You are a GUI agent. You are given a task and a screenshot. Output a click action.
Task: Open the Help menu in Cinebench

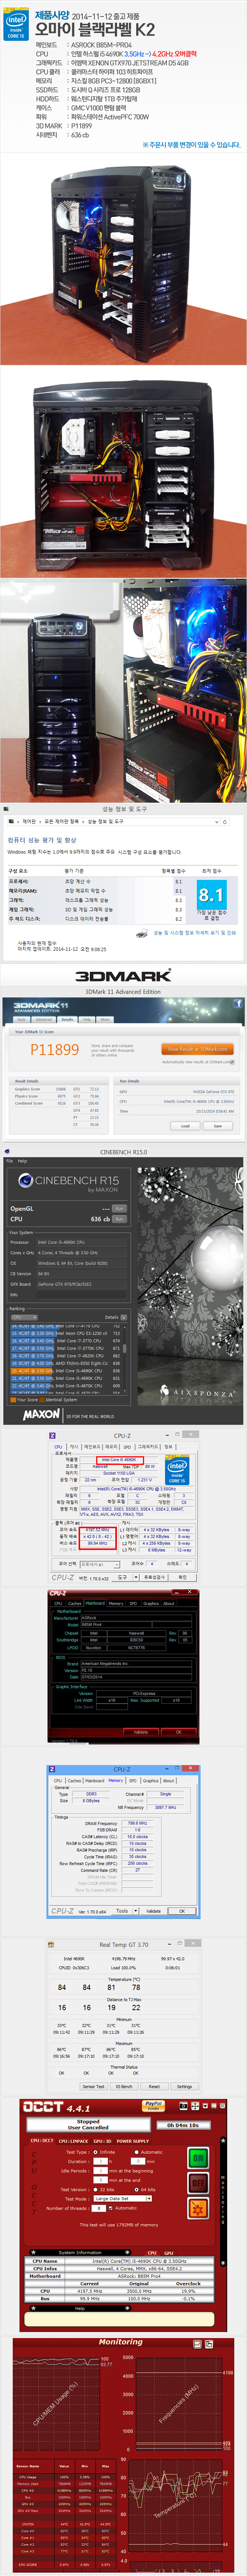click(x=22, y=1161)
